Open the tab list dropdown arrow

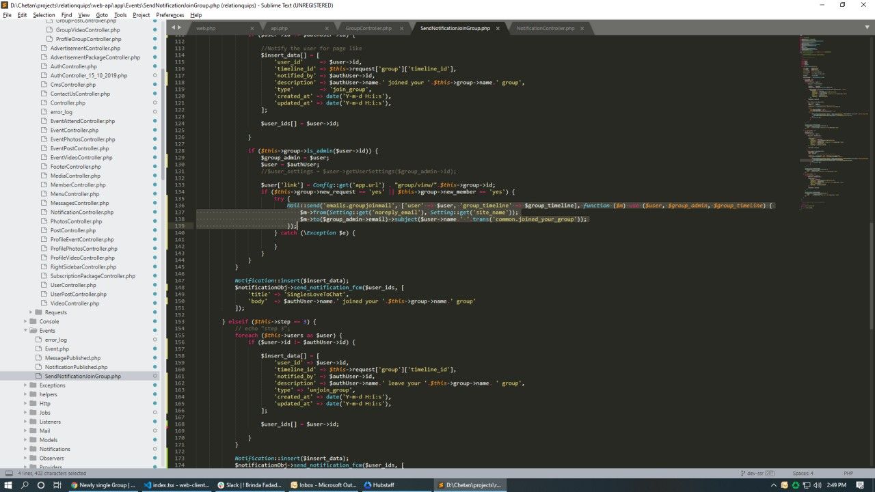868,28
